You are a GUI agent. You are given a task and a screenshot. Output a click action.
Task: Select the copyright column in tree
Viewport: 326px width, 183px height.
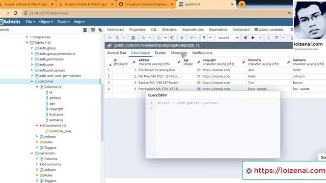[56, 109]
